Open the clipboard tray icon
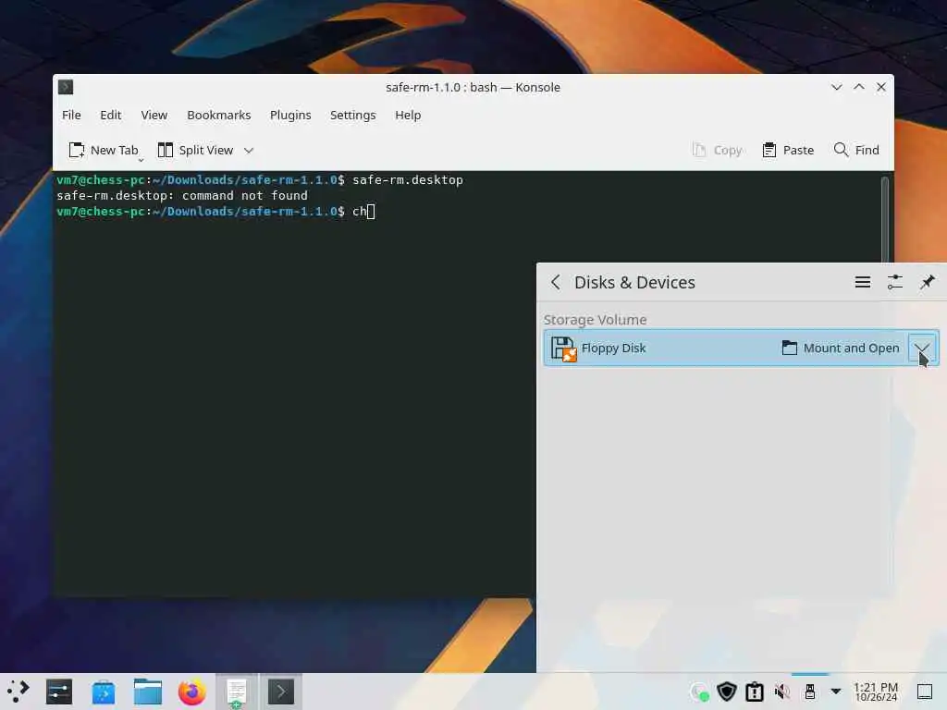Image resolution: width=947 pixels, height=710 pixels. [755, 692]
